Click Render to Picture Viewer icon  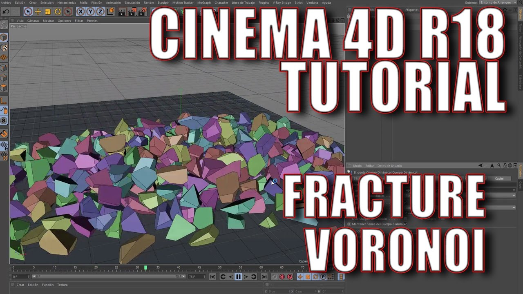coord(132,12)
